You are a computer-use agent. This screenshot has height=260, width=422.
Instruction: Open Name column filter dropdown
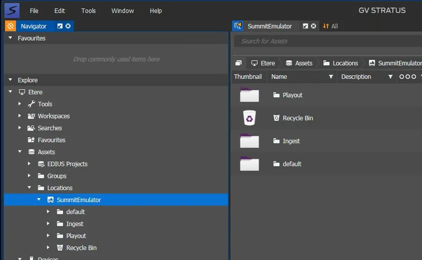(330, 77)
